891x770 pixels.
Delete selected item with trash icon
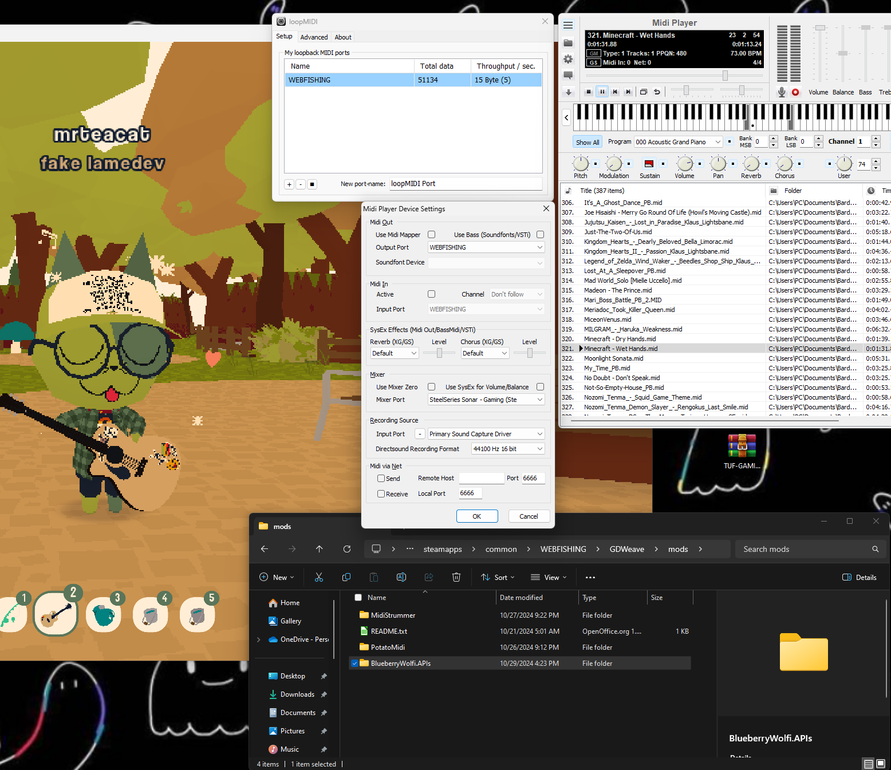(x=456, y=577)
